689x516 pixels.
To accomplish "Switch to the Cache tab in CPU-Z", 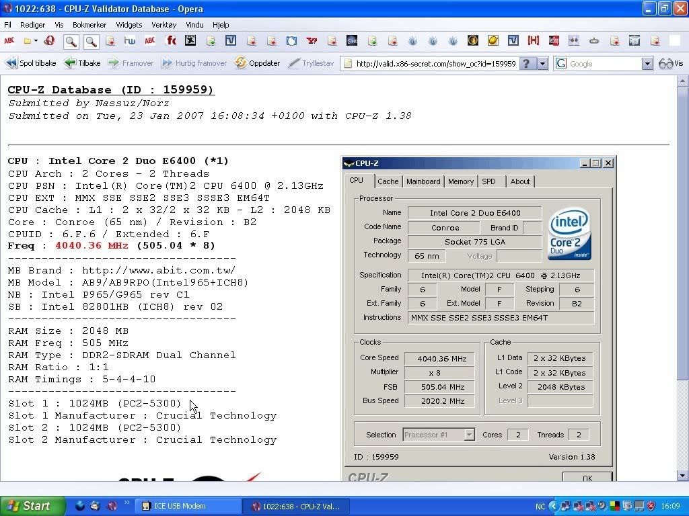I will [388, 181].
